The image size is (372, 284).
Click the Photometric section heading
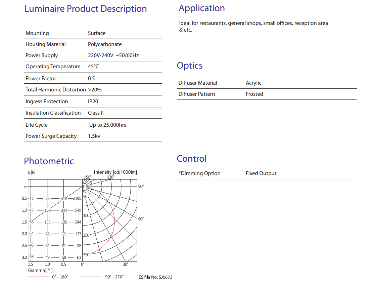click(49, 161)
